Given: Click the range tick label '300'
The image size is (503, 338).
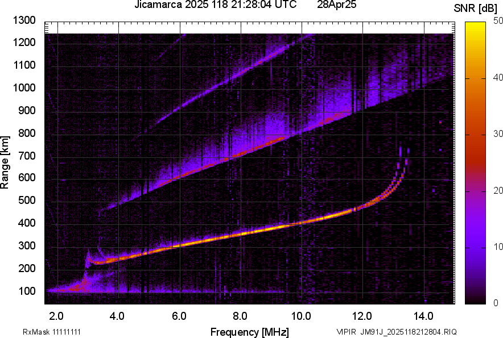Looking at the screenshot, I should pos(27,246).
